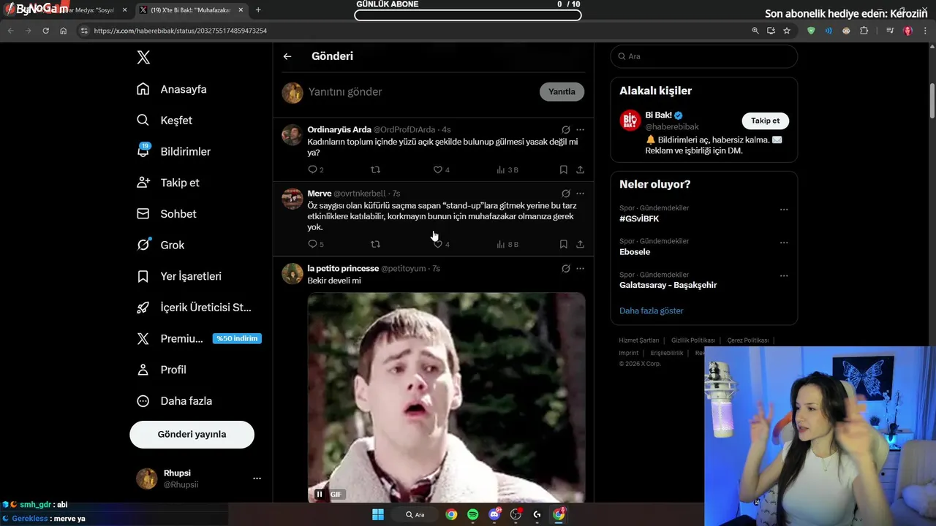The image size is (936, 526).
Task: Open a new browser tab
Action: [x=258, y=10]
